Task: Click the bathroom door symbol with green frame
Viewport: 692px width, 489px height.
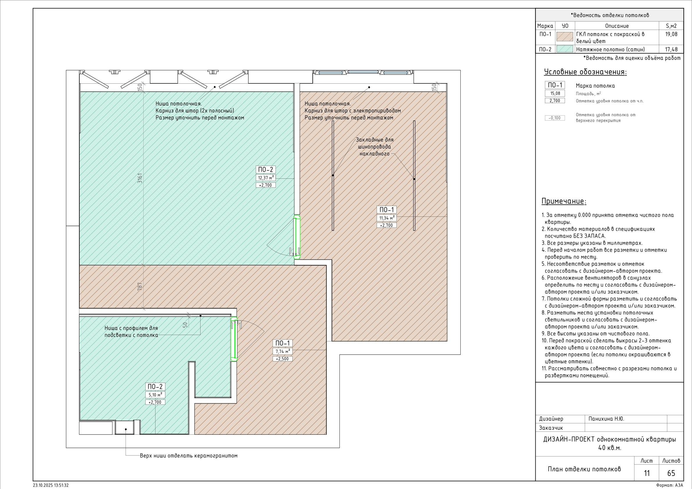Action: click(x=234, y=339)
